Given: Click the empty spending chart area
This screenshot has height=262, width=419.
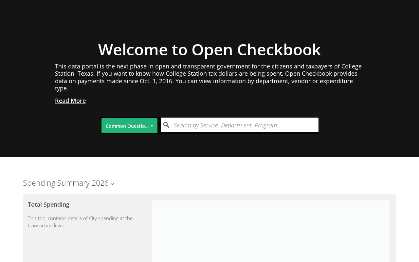Looking at the screenshot, I should [x=270, y=231].
